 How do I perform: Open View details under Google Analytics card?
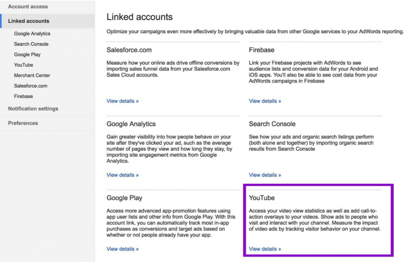(x=123, y=175)
